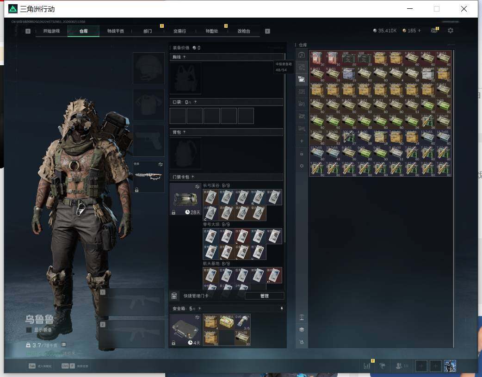The image size is (482, 377).
Task: Open the 部门 tab
Action: (148, 31)
